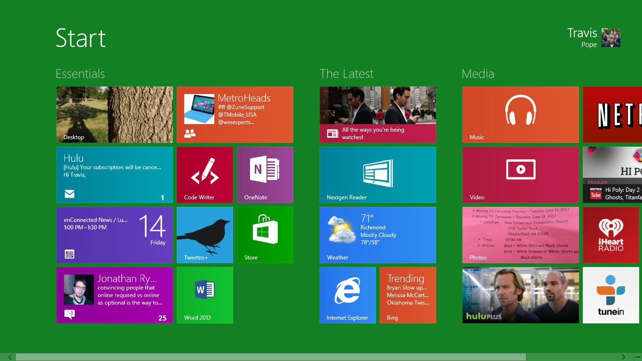
Task: Launch Internet Explorer from its tile
Action: 347,295
